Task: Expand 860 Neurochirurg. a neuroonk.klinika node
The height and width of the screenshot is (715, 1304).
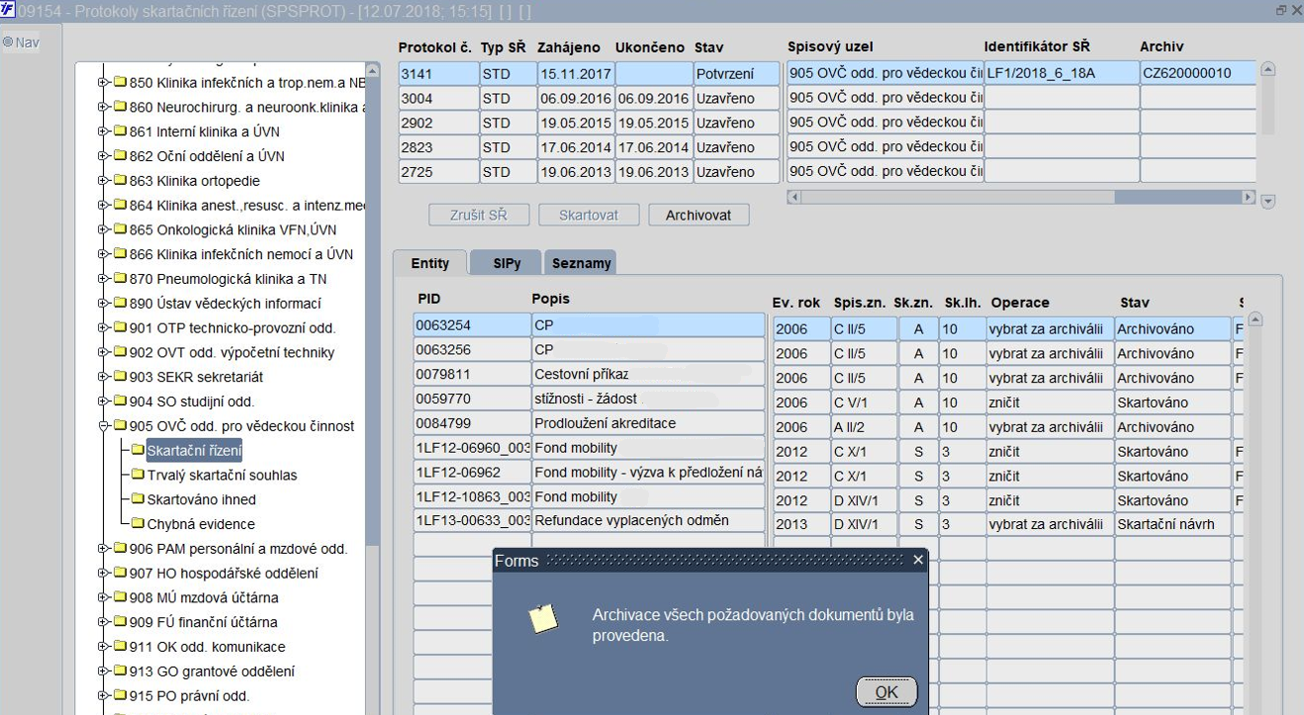Action: click(103, 107)
